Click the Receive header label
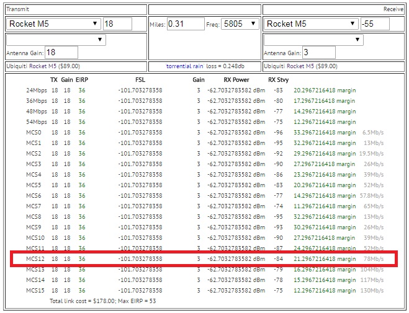Viewport: 409px width, 313px height. 393,9
